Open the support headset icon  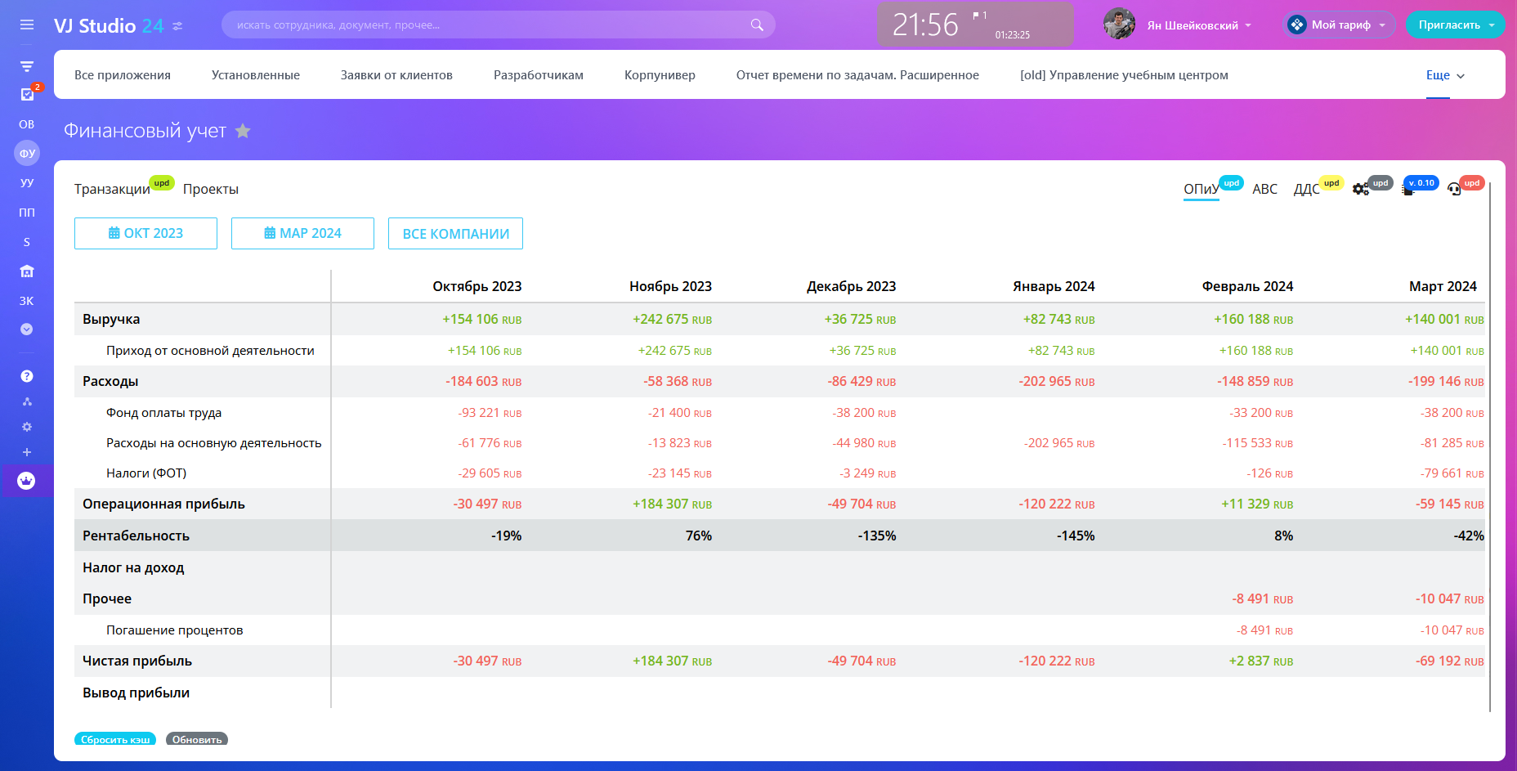point(1453,189)
